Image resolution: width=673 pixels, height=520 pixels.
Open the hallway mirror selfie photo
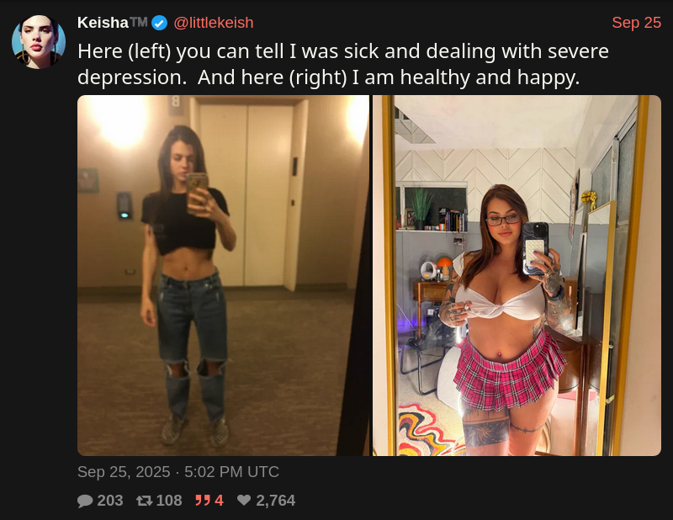[x=223, y=275]
